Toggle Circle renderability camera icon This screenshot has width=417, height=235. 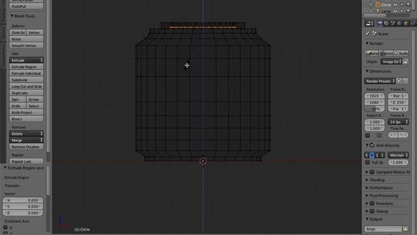(x=409, y=5)
